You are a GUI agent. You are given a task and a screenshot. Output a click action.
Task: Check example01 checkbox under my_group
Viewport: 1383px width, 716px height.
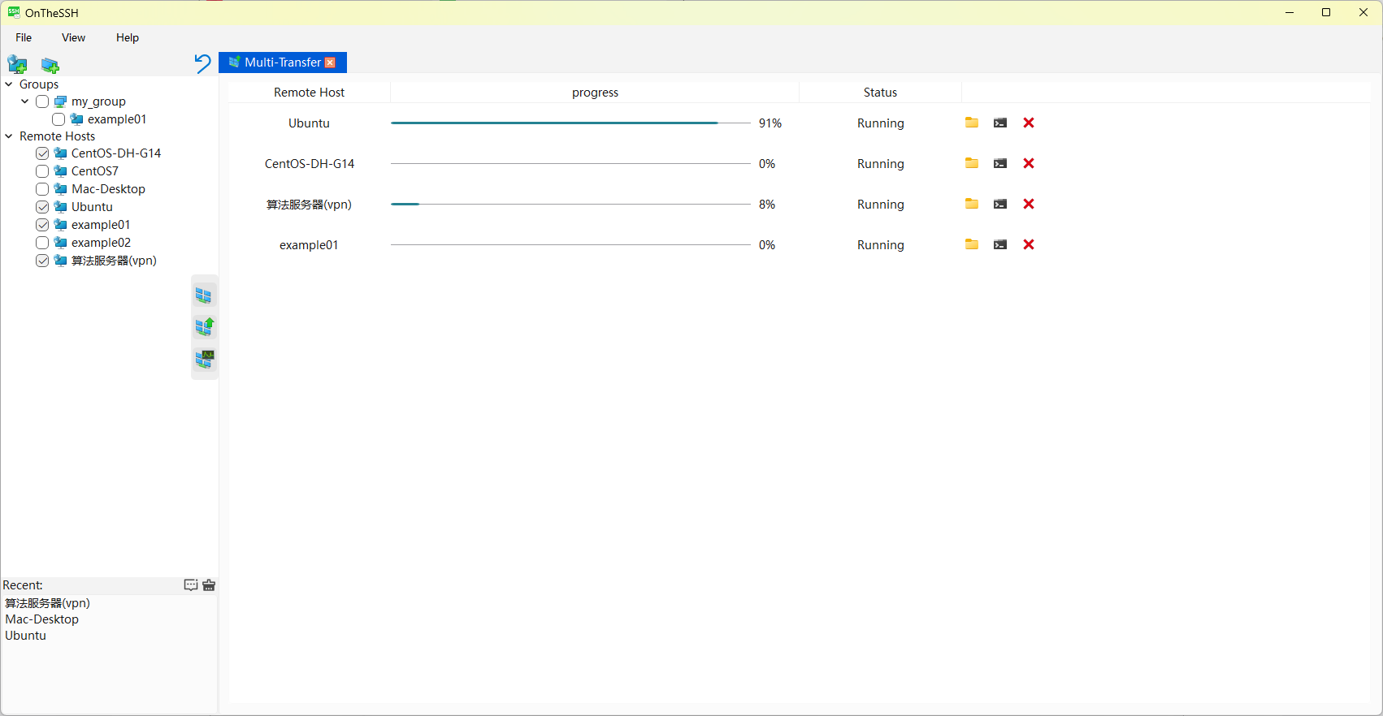[59, 119]
